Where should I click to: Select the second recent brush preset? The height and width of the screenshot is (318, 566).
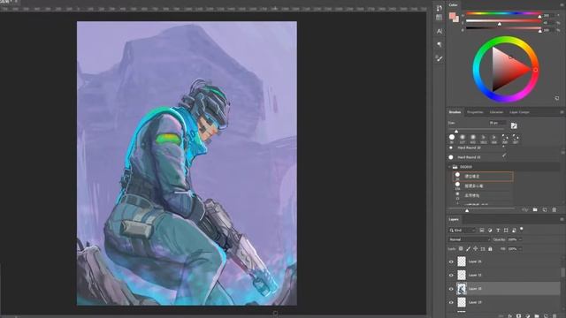click(463, 139)
